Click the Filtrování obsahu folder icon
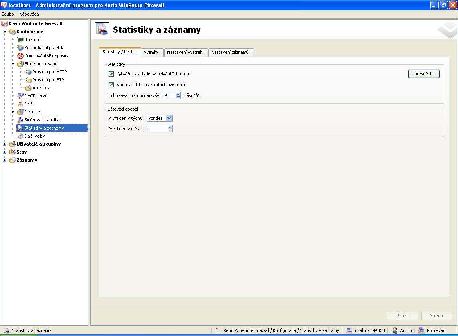This screenshot has height=336, width=458. coord(20,64)
